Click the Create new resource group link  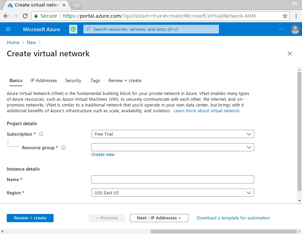tap(103, 155)
